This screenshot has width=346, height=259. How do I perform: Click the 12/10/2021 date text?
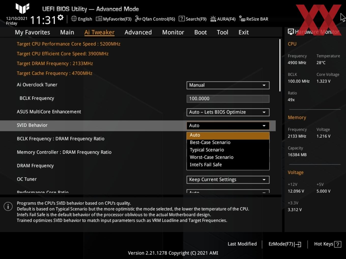tap(17, 19)
